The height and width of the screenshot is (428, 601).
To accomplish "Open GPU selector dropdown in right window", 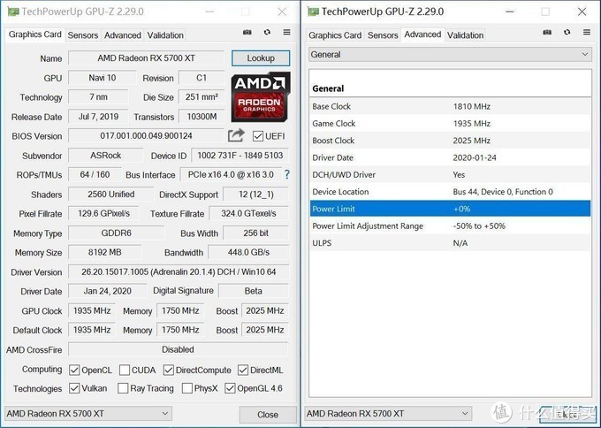I will tap(388, 414).
